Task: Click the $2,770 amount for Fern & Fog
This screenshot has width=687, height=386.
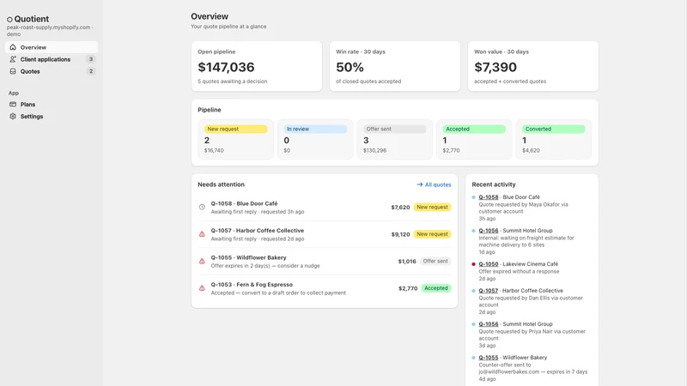Action: click(408, 288)
